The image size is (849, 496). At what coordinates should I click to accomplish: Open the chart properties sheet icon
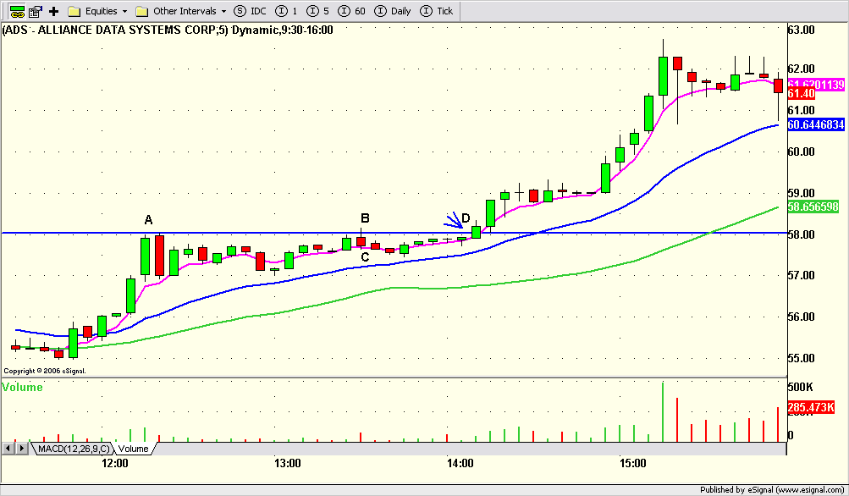pos(36,11)
